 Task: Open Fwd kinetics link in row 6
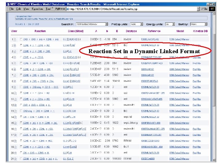tap(195, 69)
